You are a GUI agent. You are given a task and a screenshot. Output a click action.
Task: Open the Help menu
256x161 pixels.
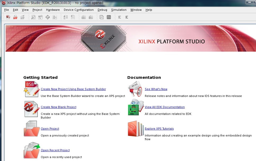tap(149, 10)
